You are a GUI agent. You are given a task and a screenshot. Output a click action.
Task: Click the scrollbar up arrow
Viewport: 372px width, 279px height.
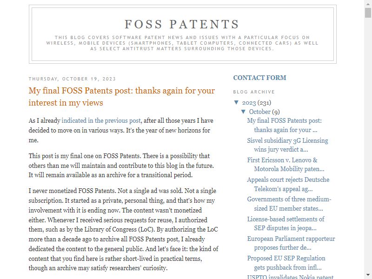tap(368, 3)
